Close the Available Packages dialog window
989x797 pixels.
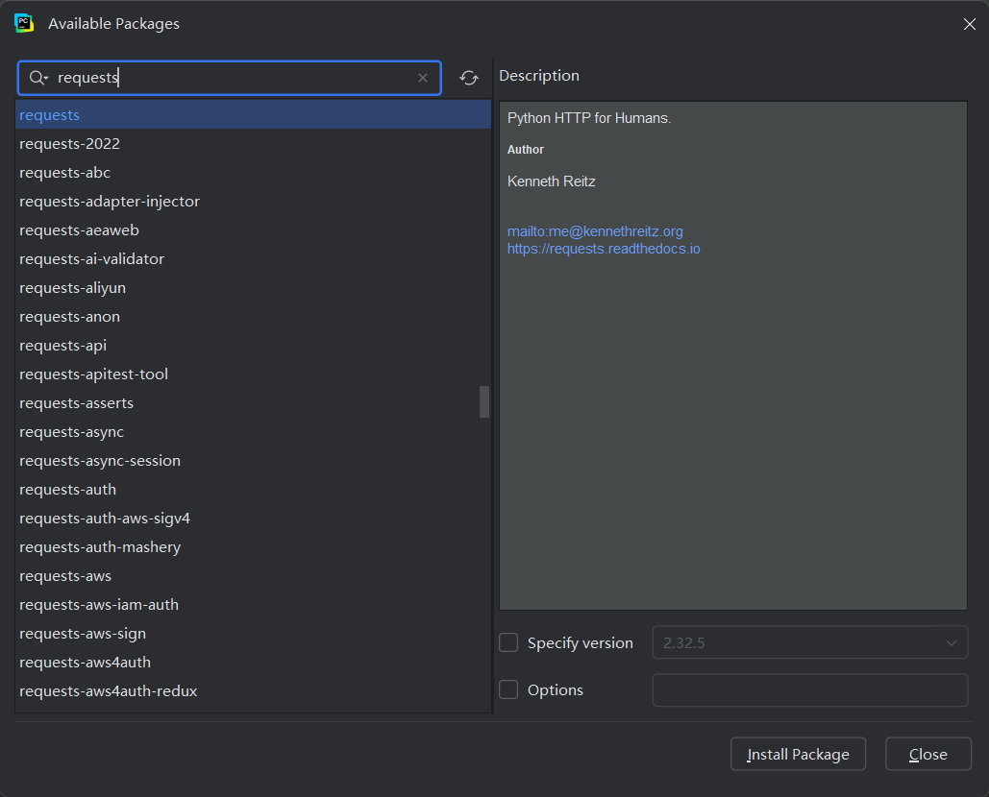(x=970, y=24)
